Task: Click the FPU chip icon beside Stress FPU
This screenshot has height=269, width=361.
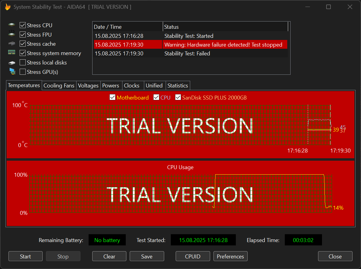Action: (x=12, y=34)
